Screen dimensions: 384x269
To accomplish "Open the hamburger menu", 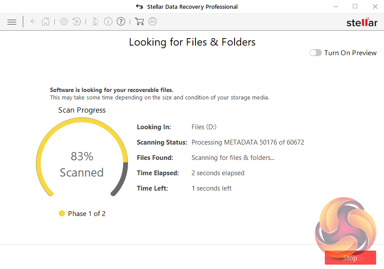I will [x=12, y=21].
